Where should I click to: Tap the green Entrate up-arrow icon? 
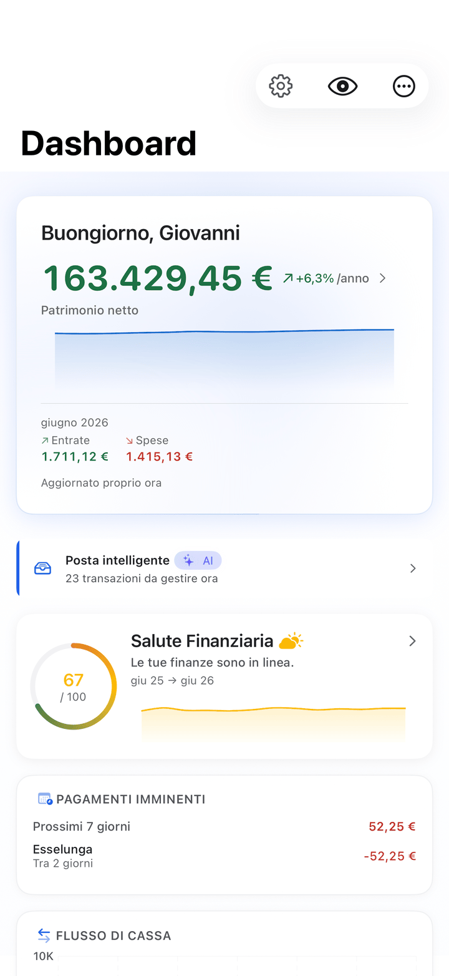[x=45, y=441]
